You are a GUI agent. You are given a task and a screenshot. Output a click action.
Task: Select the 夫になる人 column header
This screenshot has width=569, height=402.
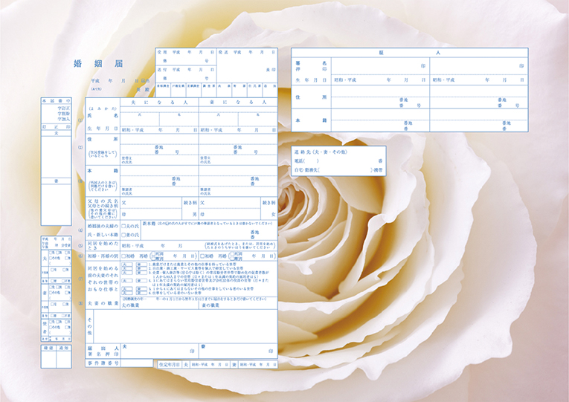click(x=159, y=103)
